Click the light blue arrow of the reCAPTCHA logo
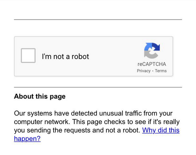Viewport: 196px width, 155px height. pos(148,47)
